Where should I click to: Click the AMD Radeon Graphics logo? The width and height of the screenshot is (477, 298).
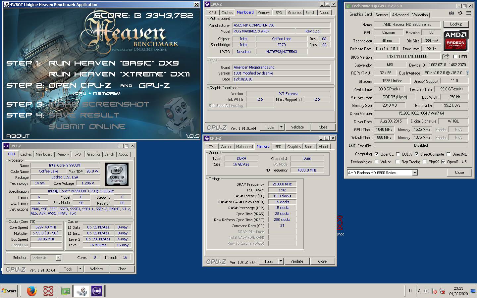pos(455,40)
